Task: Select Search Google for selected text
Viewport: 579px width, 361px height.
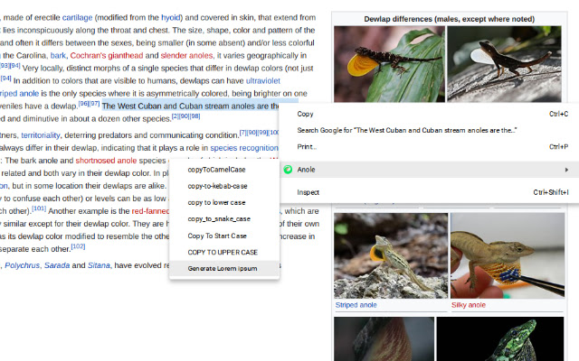Action: [x=407, y=130]
